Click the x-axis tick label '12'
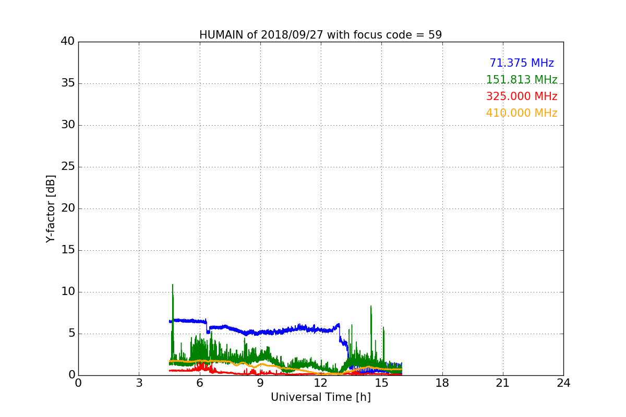The height and width of the screenshot is (417, 626). pos(321,383)
